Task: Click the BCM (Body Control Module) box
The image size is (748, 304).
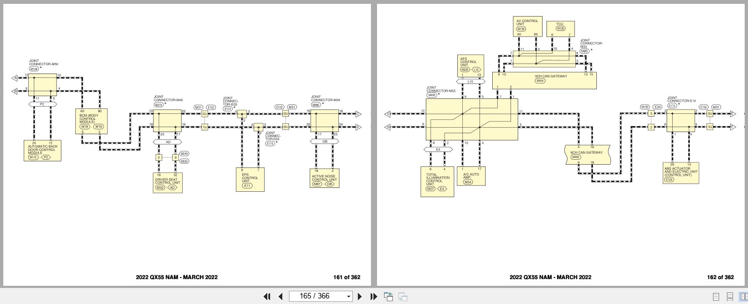Action: point(91,121)
